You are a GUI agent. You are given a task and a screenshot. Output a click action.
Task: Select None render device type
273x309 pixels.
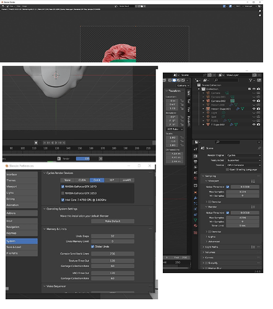coord(67,180)
